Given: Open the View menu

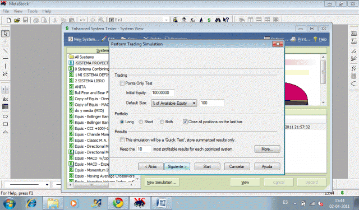Looking at the screenshot, I should point(18,11).
